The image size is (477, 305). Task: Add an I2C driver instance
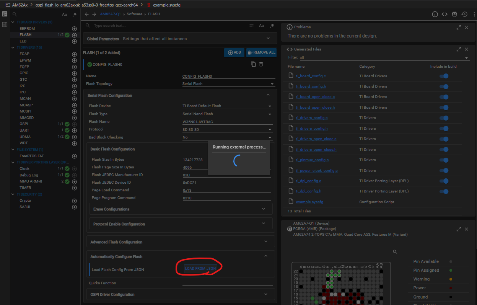(x=74, y=86)
